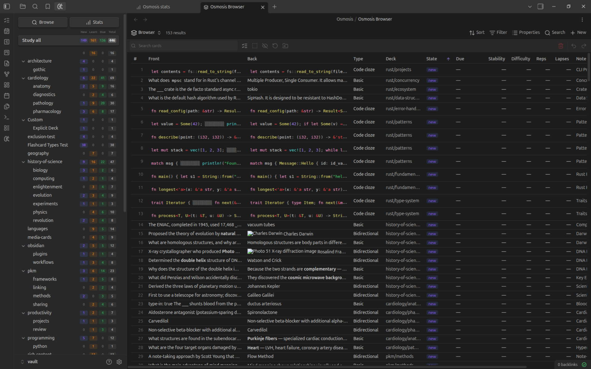
Task: Click the reset cards circular arrow icon
Action: point(275,46)
